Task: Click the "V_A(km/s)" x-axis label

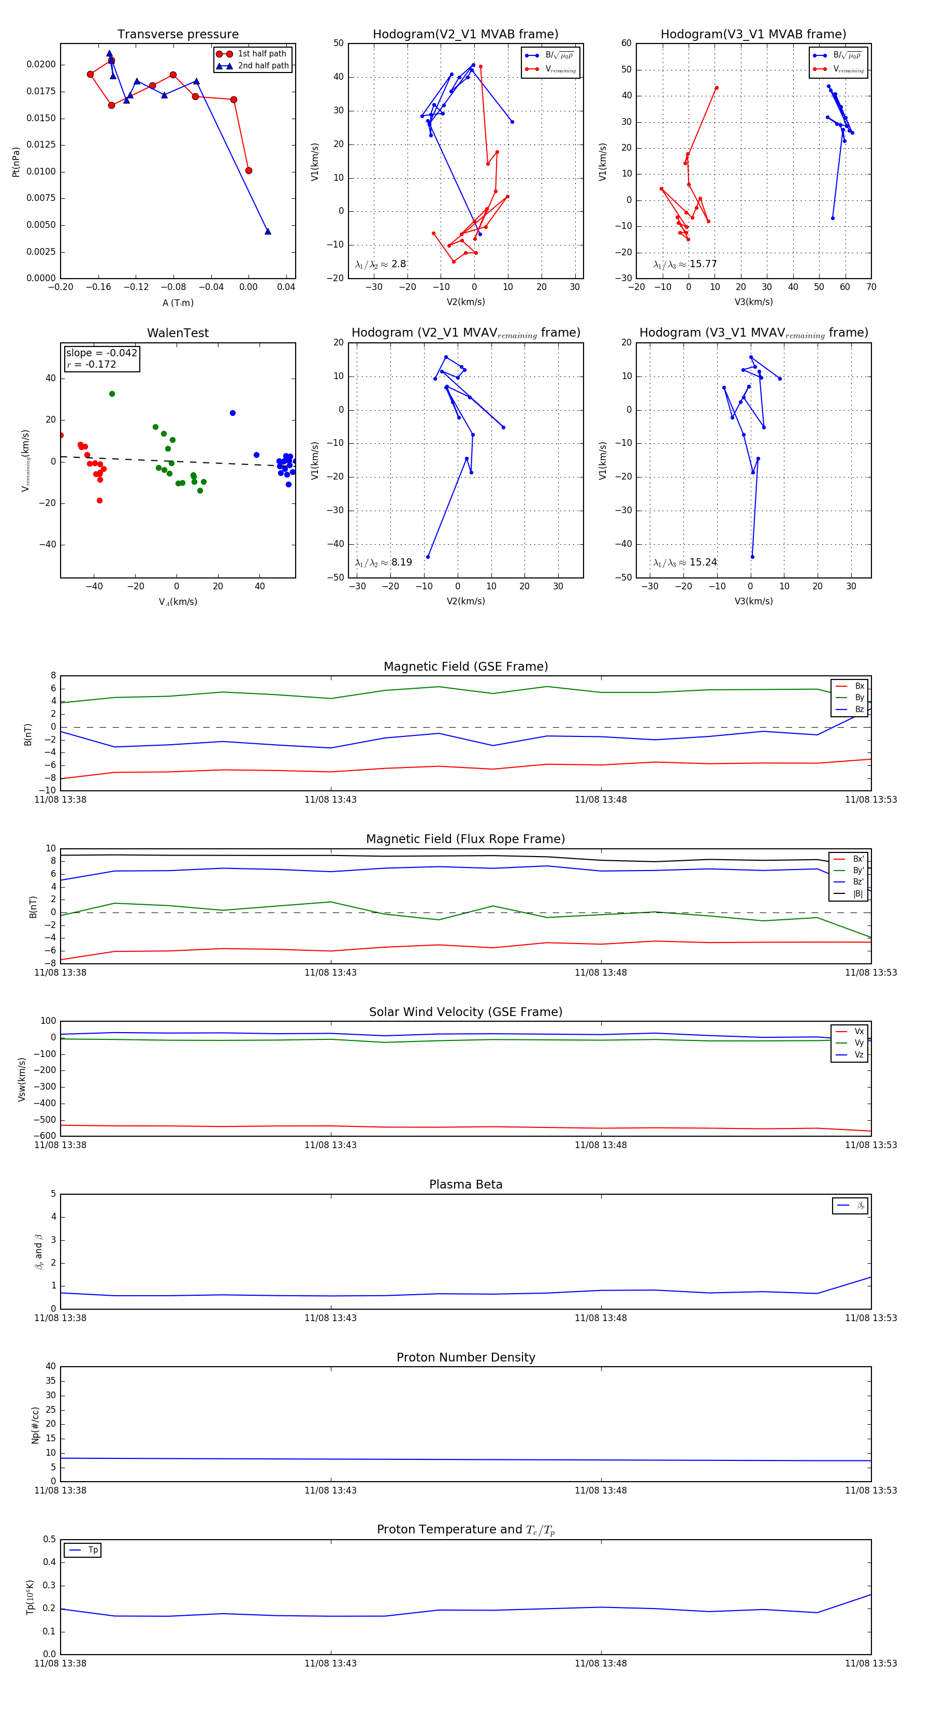Action: pos(178,602)
